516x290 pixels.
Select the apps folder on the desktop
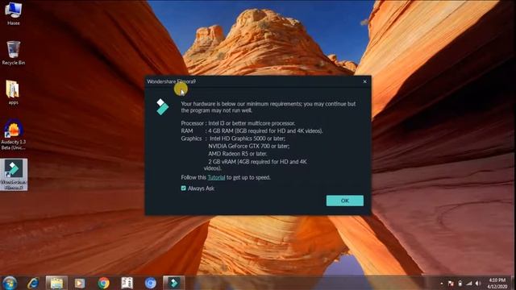click(x=13, y=93)
